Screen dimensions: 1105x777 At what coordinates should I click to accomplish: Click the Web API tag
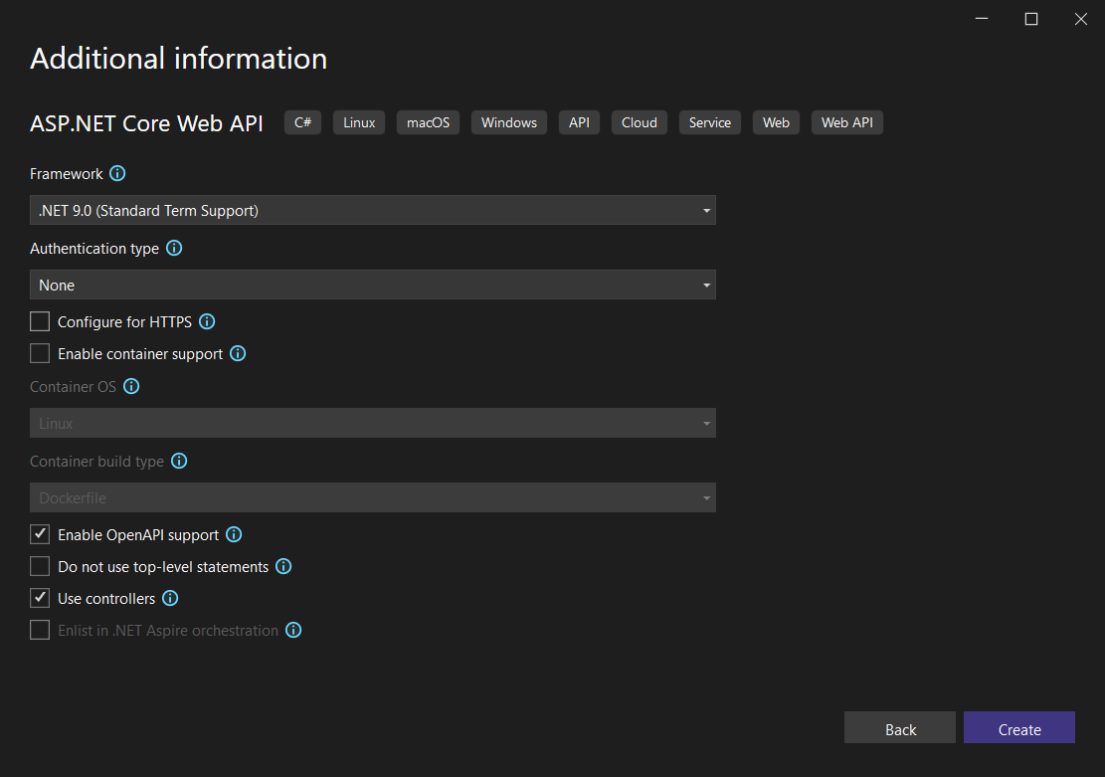(x=847, y=122)
